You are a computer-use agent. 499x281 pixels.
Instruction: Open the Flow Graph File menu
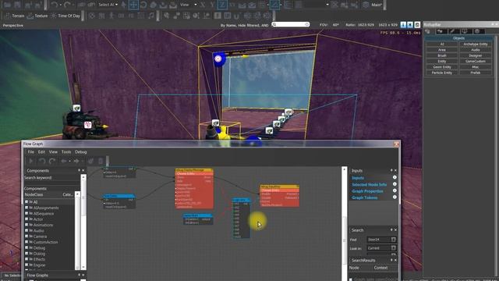point(31,152)
